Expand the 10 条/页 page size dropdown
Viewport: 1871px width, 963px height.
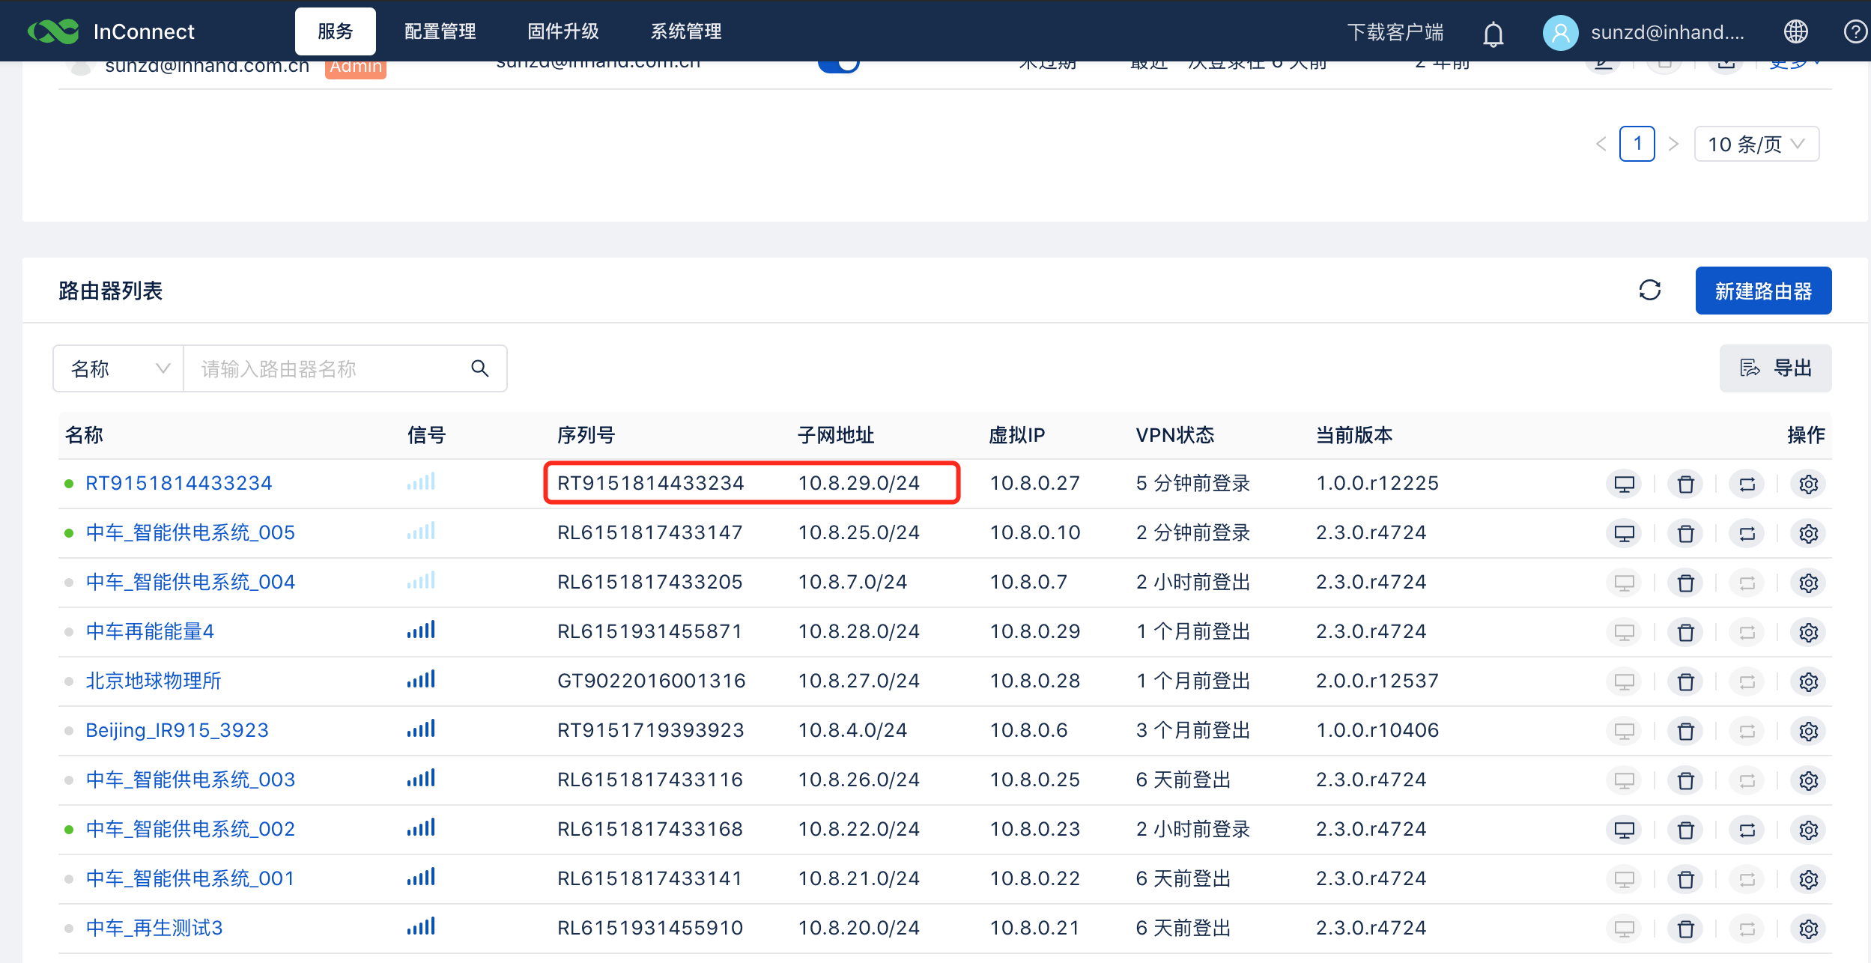point(1756,144)
